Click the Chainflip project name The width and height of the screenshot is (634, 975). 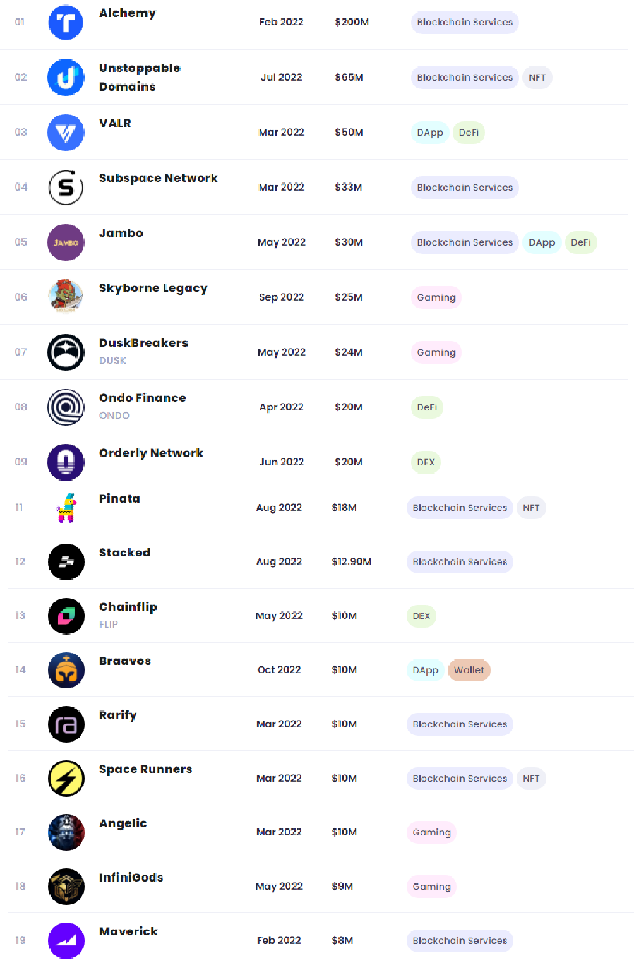[x=128, y=607]
